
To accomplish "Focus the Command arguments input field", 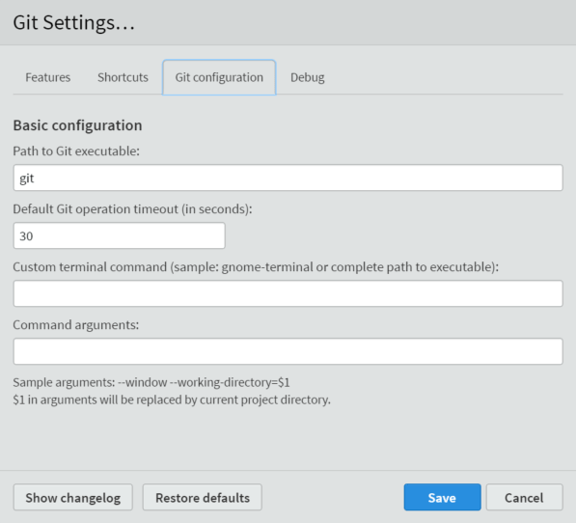I will coord(288,351).
